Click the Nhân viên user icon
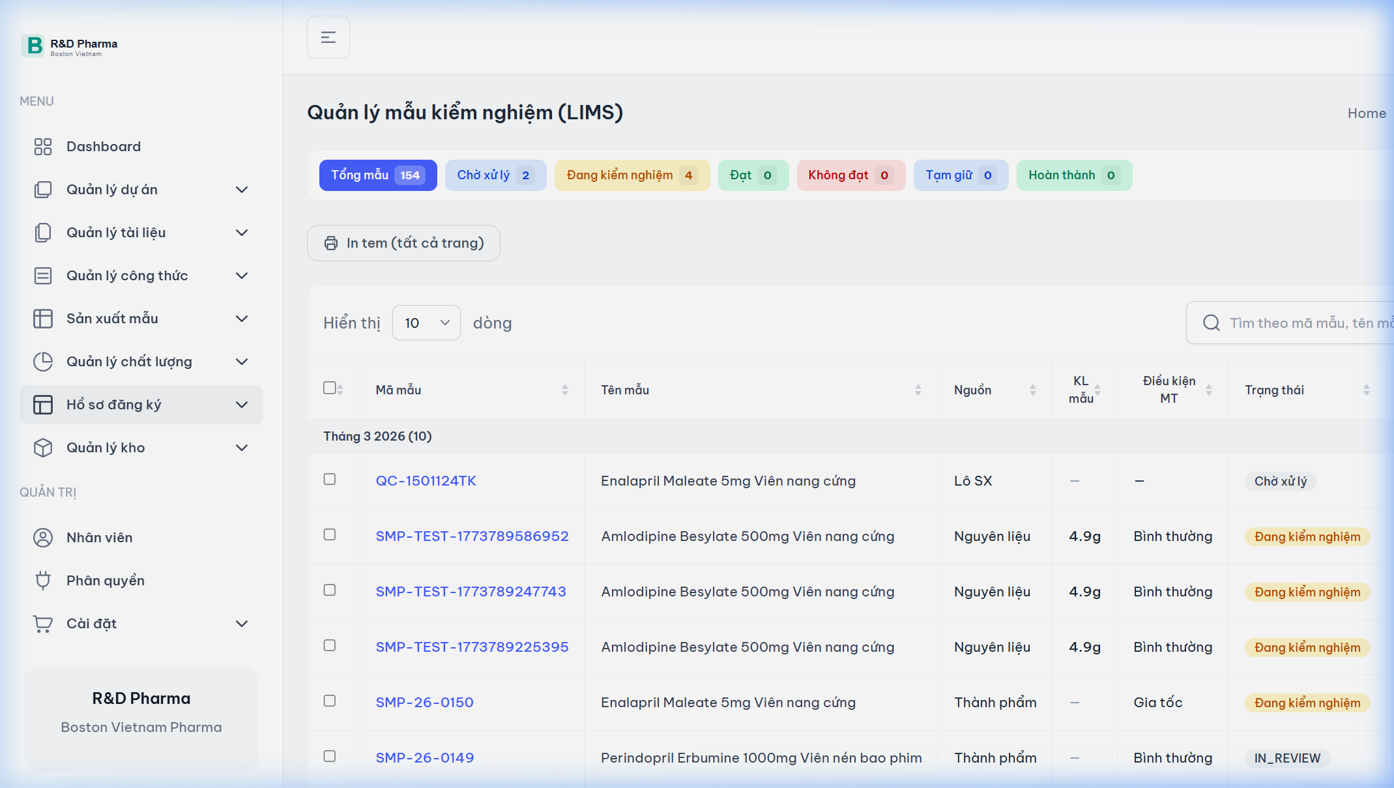Image resolution: width=1394 pixels, height=788 pixels. (x=43, y=538)
